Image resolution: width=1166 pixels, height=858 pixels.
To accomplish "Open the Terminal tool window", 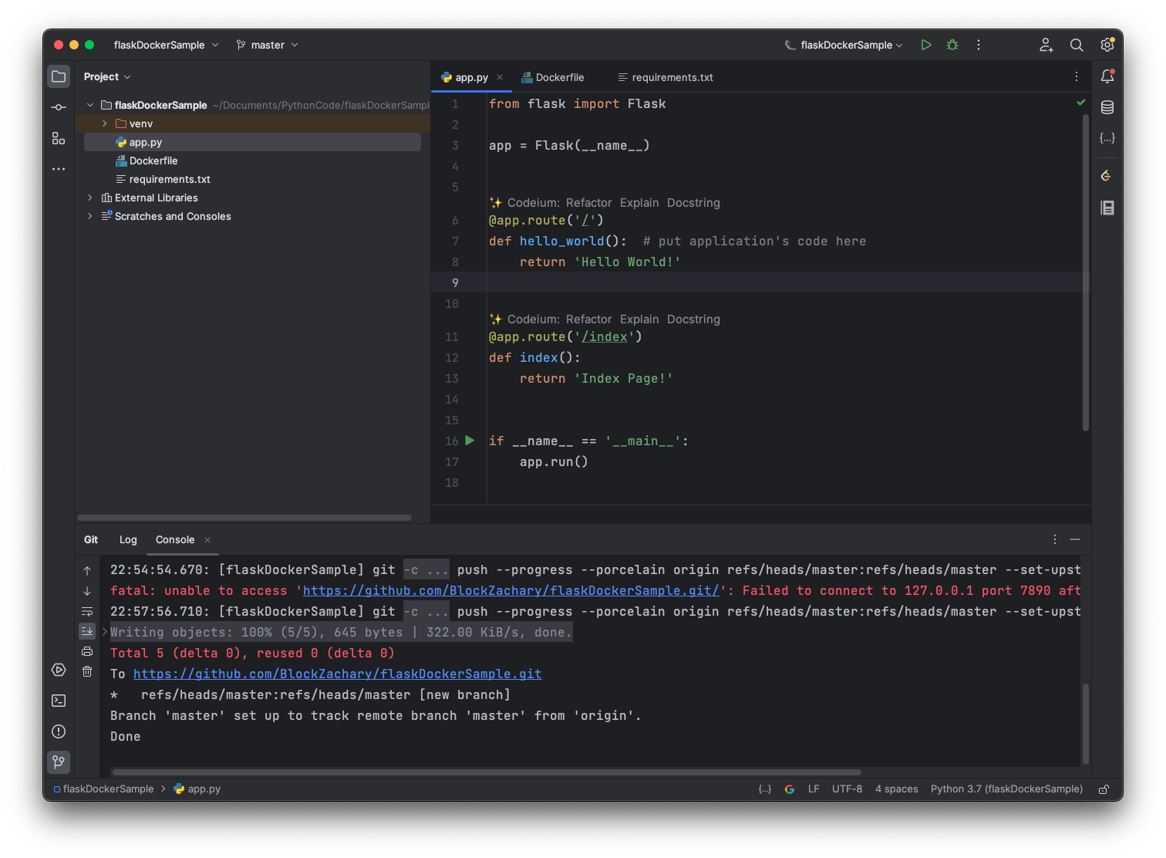I will (x=59, y=701).
